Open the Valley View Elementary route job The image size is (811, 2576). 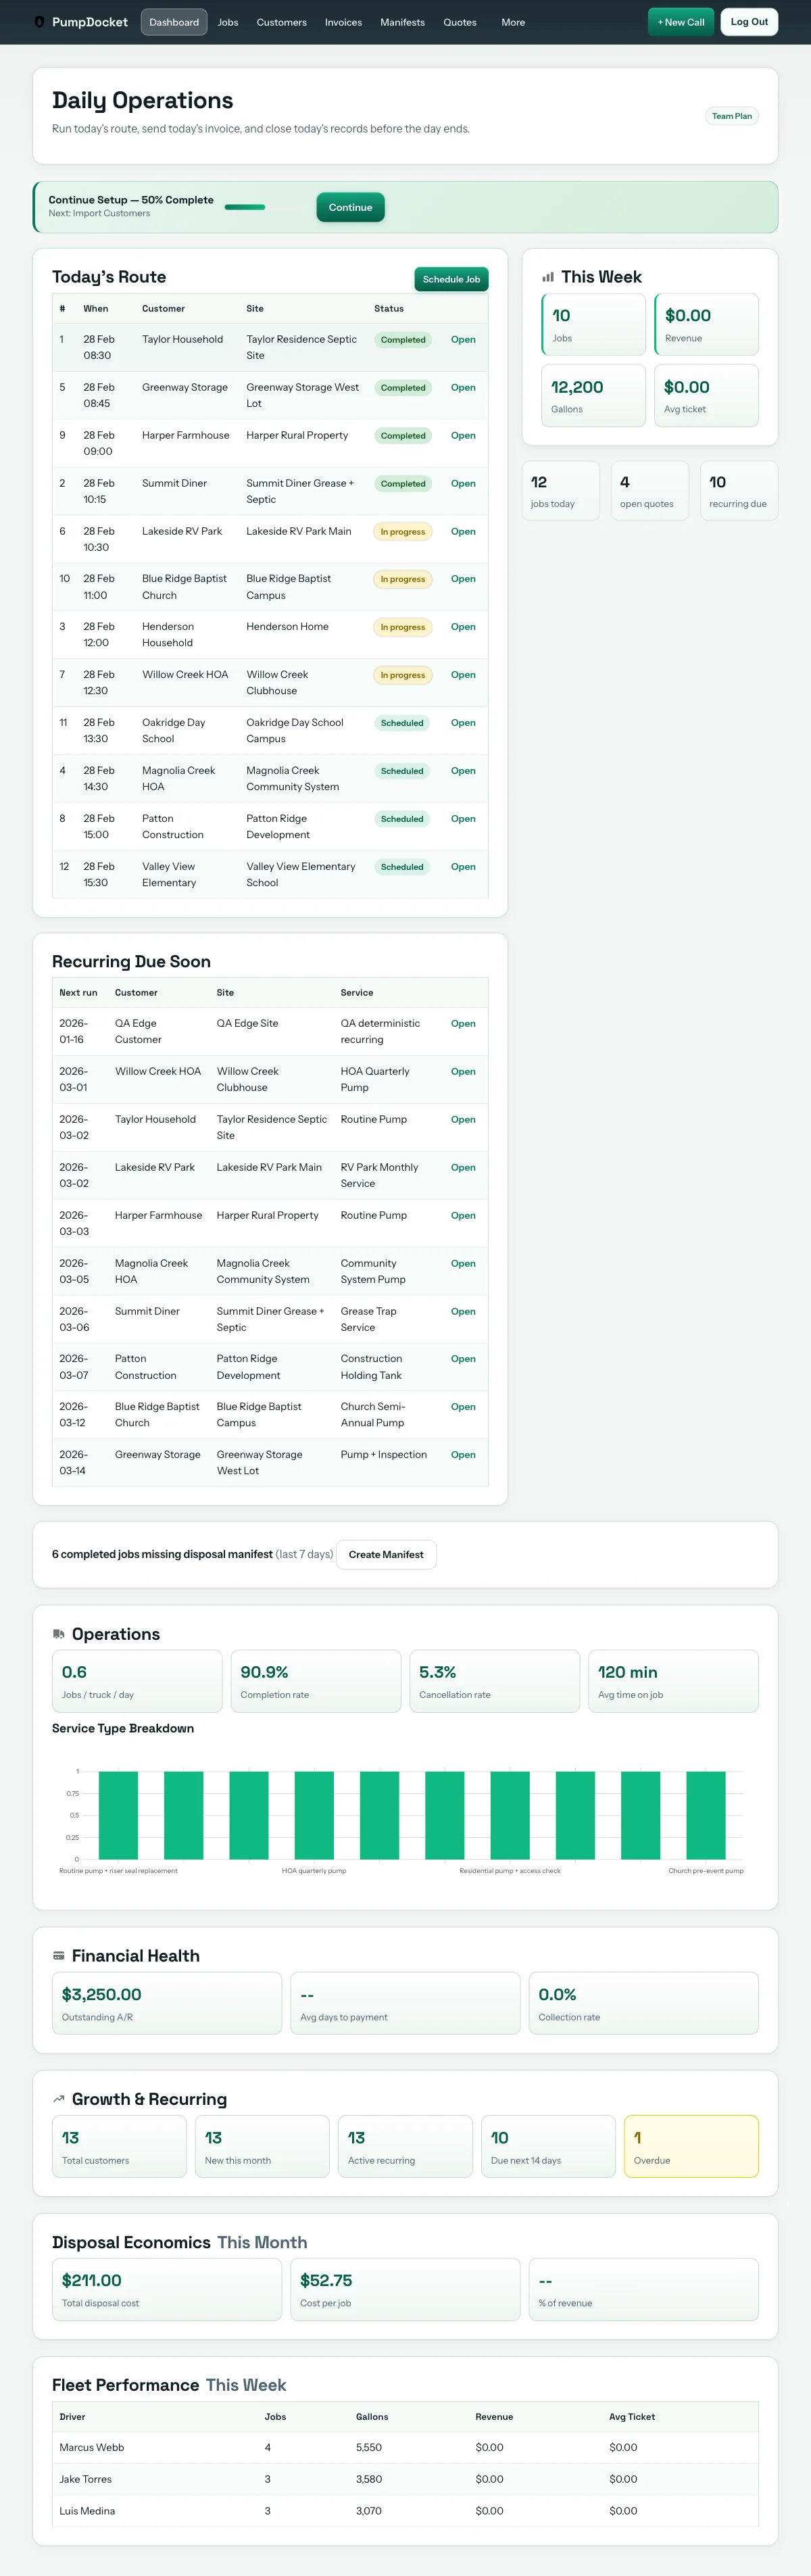click(463, 867)
